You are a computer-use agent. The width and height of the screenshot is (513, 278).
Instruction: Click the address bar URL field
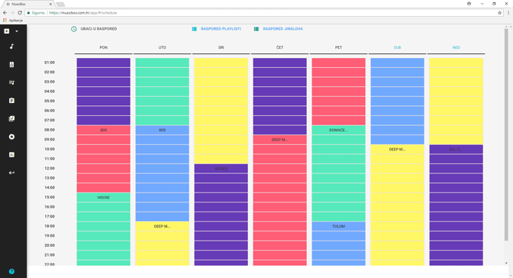point(265,13)
